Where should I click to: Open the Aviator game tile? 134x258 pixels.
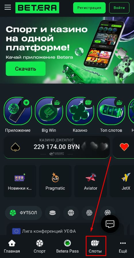[91, 181]
